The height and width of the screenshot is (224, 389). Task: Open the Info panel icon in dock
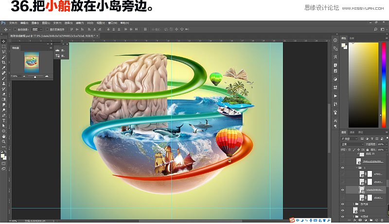click(335, 40)
